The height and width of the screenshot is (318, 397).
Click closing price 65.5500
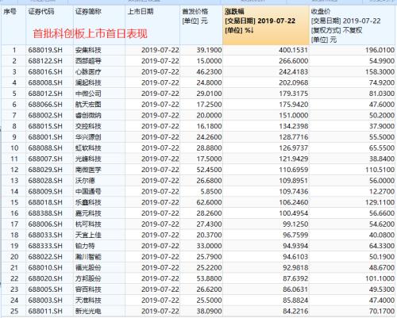point(382,148)
